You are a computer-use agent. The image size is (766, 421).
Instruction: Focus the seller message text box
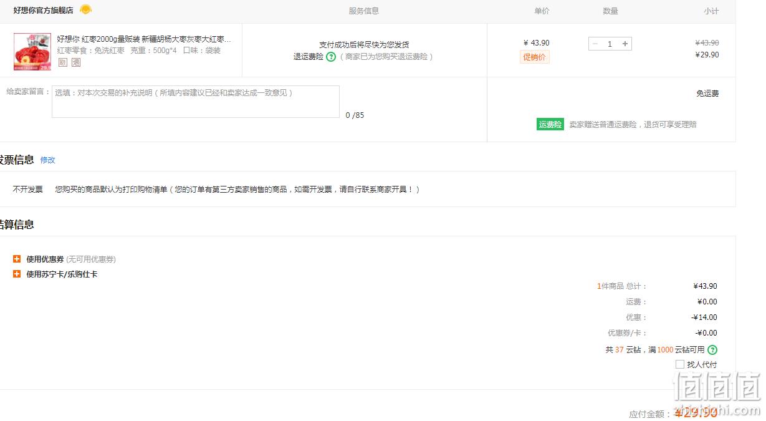(x=196, y=102)
